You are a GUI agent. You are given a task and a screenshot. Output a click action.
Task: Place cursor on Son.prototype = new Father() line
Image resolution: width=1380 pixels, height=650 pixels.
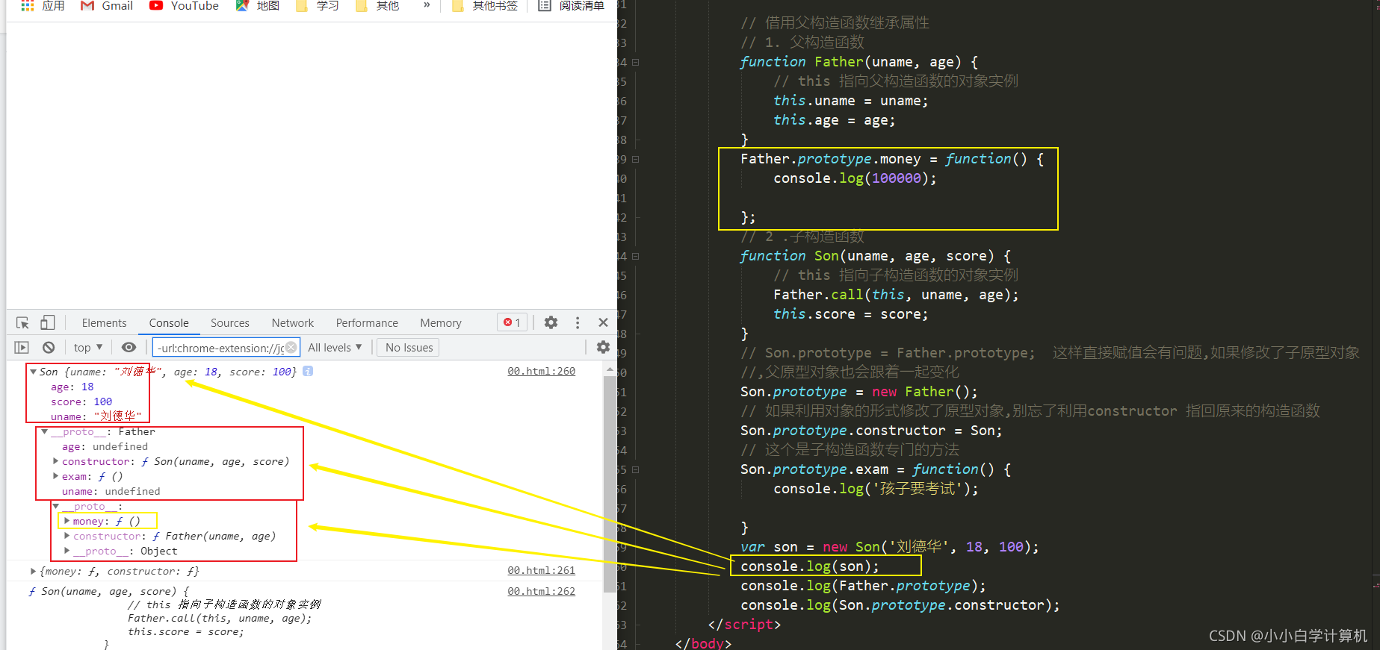click(x=859, y=392)
